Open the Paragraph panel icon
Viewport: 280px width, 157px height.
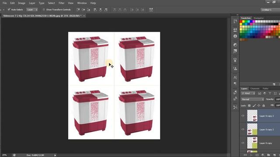[x=235, y=84]
